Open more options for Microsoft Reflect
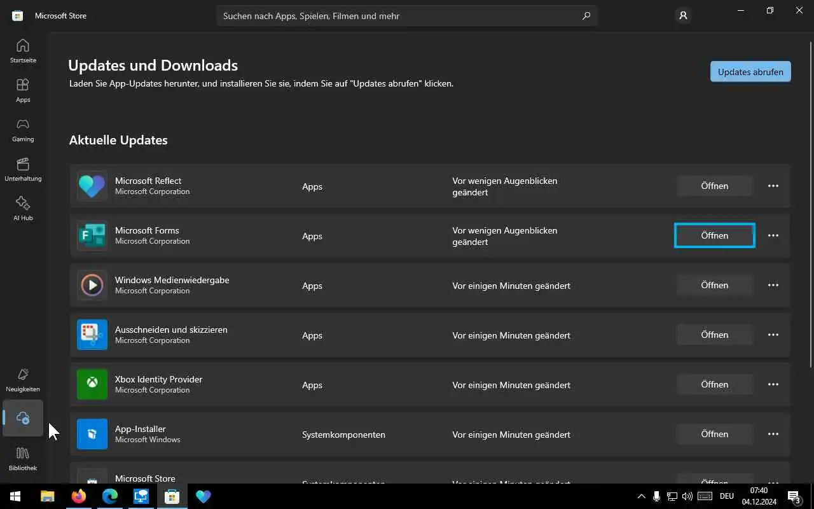This screenshot has height=509, width=814. point(773,186)
